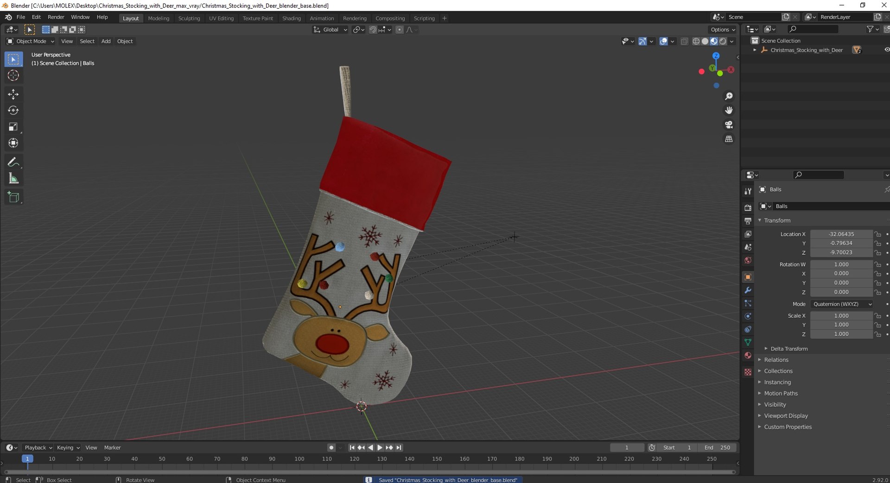The width and height of the screenshot is (890, 483).
Task: Play the animation
Action: click(380, 447)
